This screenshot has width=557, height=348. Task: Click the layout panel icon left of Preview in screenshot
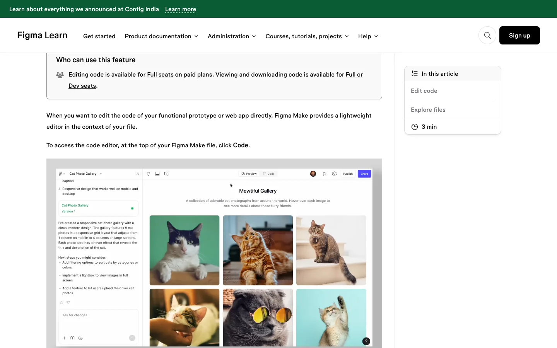pyautogui.click(x=166, y=174)
